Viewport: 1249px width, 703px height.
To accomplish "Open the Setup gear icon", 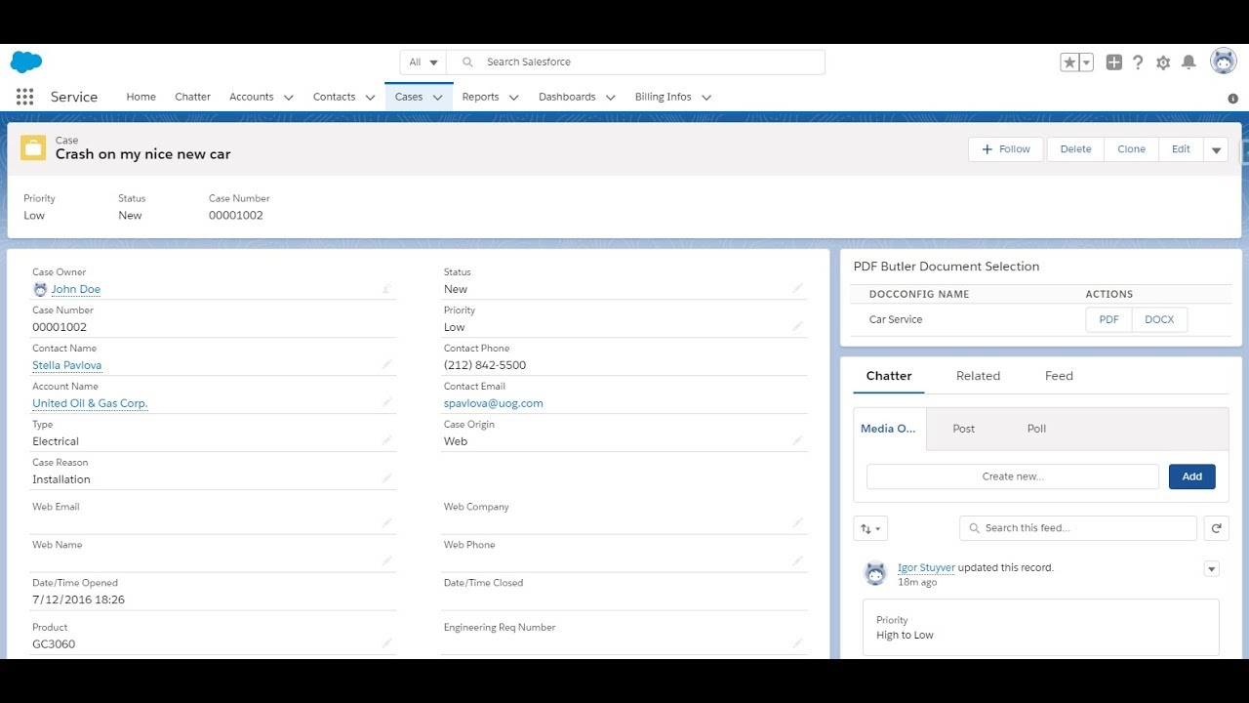I will click(x=1163, y=62).
